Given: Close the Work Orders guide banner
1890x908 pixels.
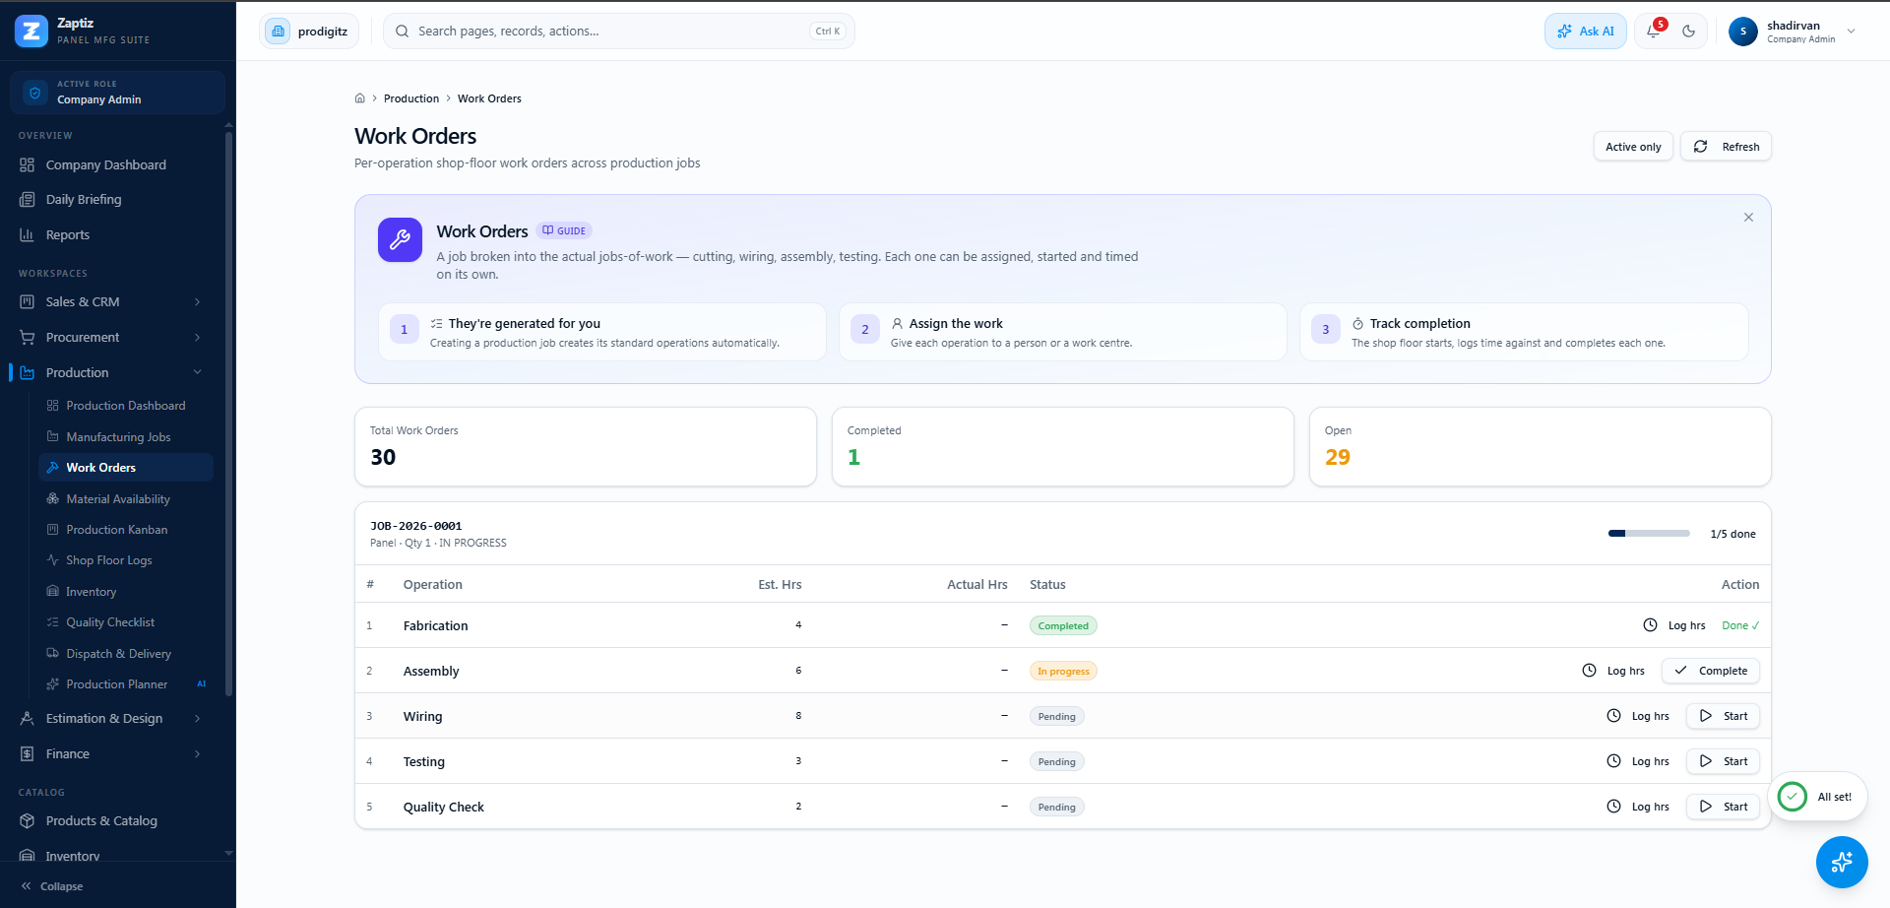Looking at the screenshot, I should tap(1748, 218).
